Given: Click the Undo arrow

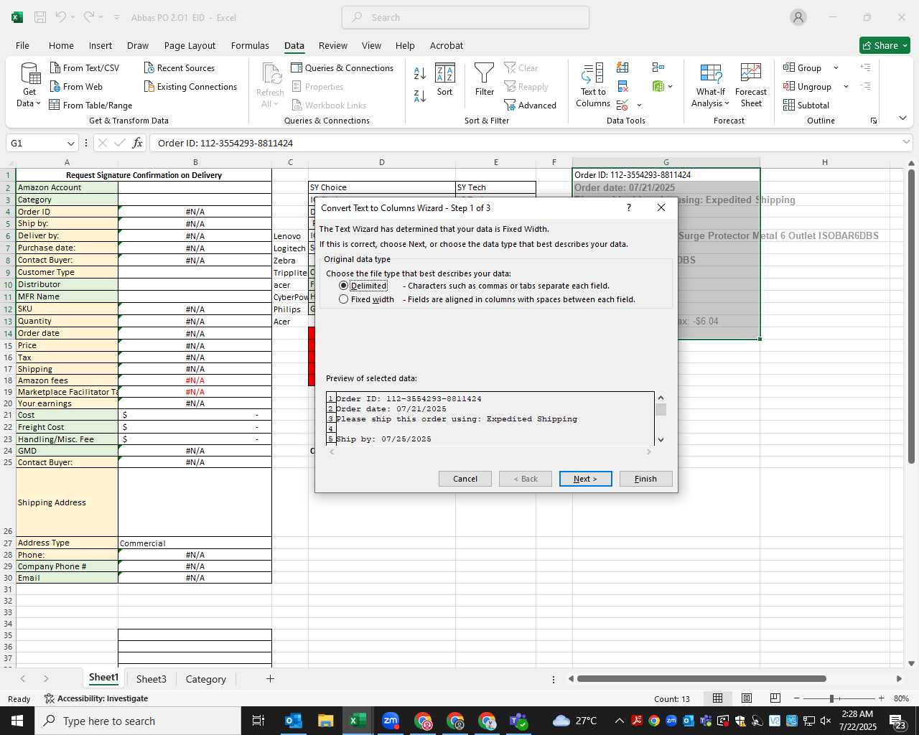Looking at the screenshot, I should point(61,17).
